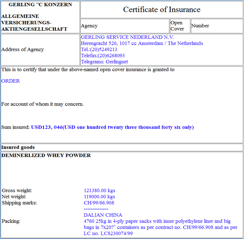244x239 pixels.
Task: Click the 'CH/99/66.908' shipping mark value
Action: (x=99, y=203)
